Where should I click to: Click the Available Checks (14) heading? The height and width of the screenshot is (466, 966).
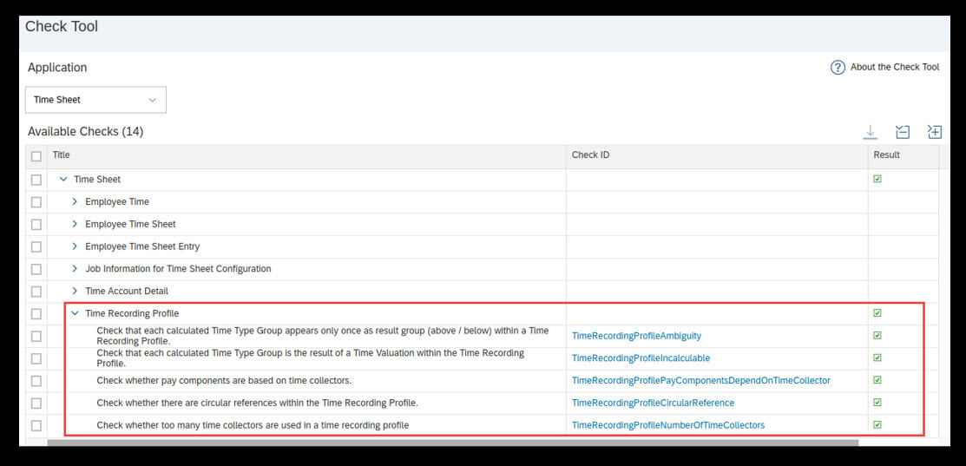pyautogui.click(x=86, y=132)
